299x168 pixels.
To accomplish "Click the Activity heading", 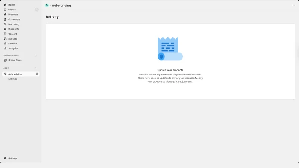I will pos(52,17).
